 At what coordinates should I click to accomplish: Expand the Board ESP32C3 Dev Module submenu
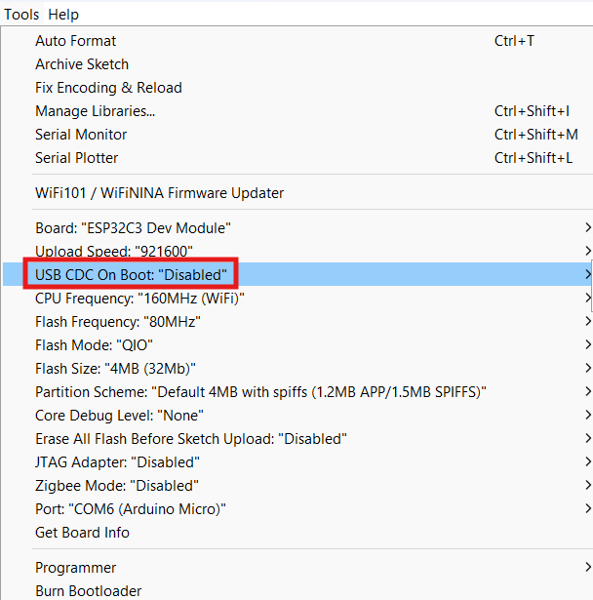pyautogui.click(x=133, y=228)
